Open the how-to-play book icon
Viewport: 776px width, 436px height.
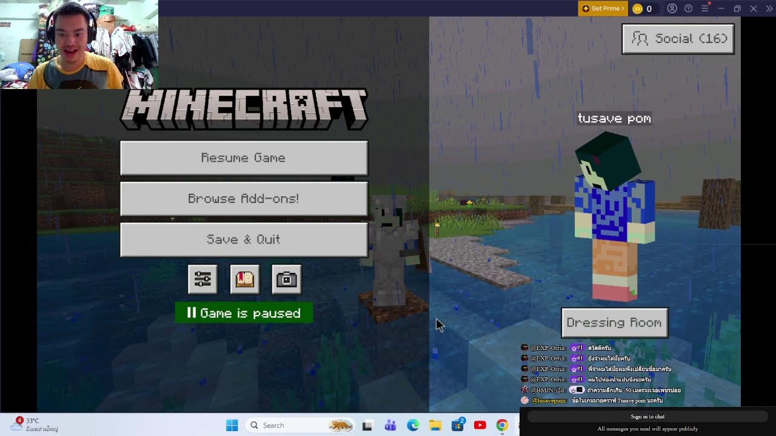(x=244, y=279)
